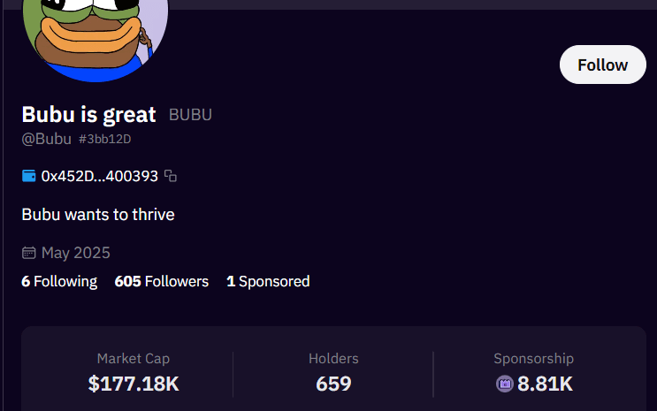
Task: Click the purple sponsorship coin icon
Action: pyautogui.click(x=505, y=384)
